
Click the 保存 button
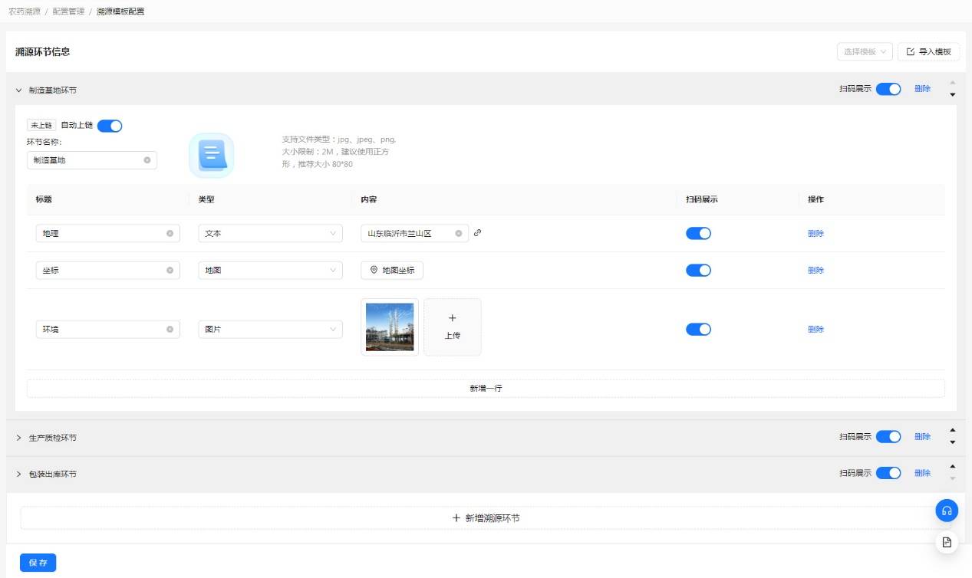[38, 563]
